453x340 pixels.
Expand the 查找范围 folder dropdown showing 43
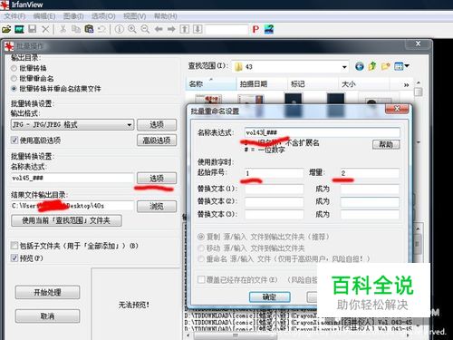point(291,66)
